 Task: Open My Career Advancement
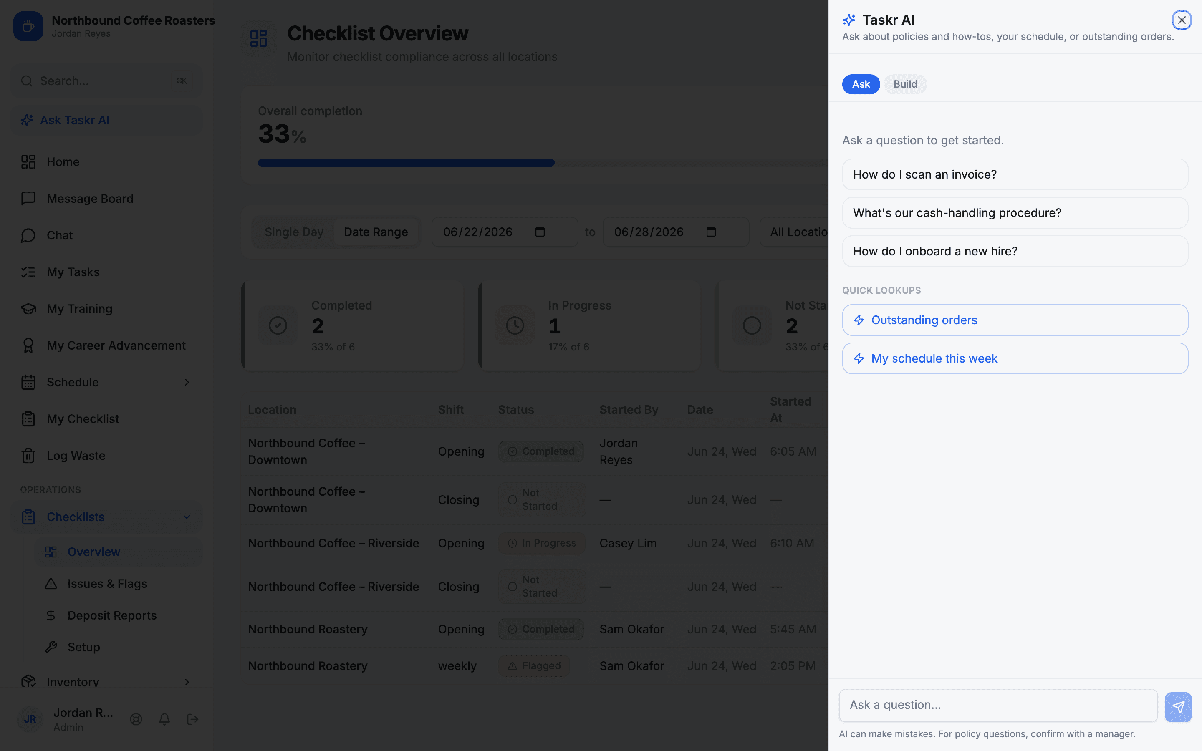[x=106, y=346]
